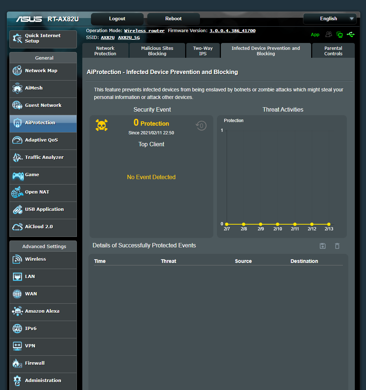Click the Traffic Analyzer icon
The image size is (366, 390).
(18, 157)
